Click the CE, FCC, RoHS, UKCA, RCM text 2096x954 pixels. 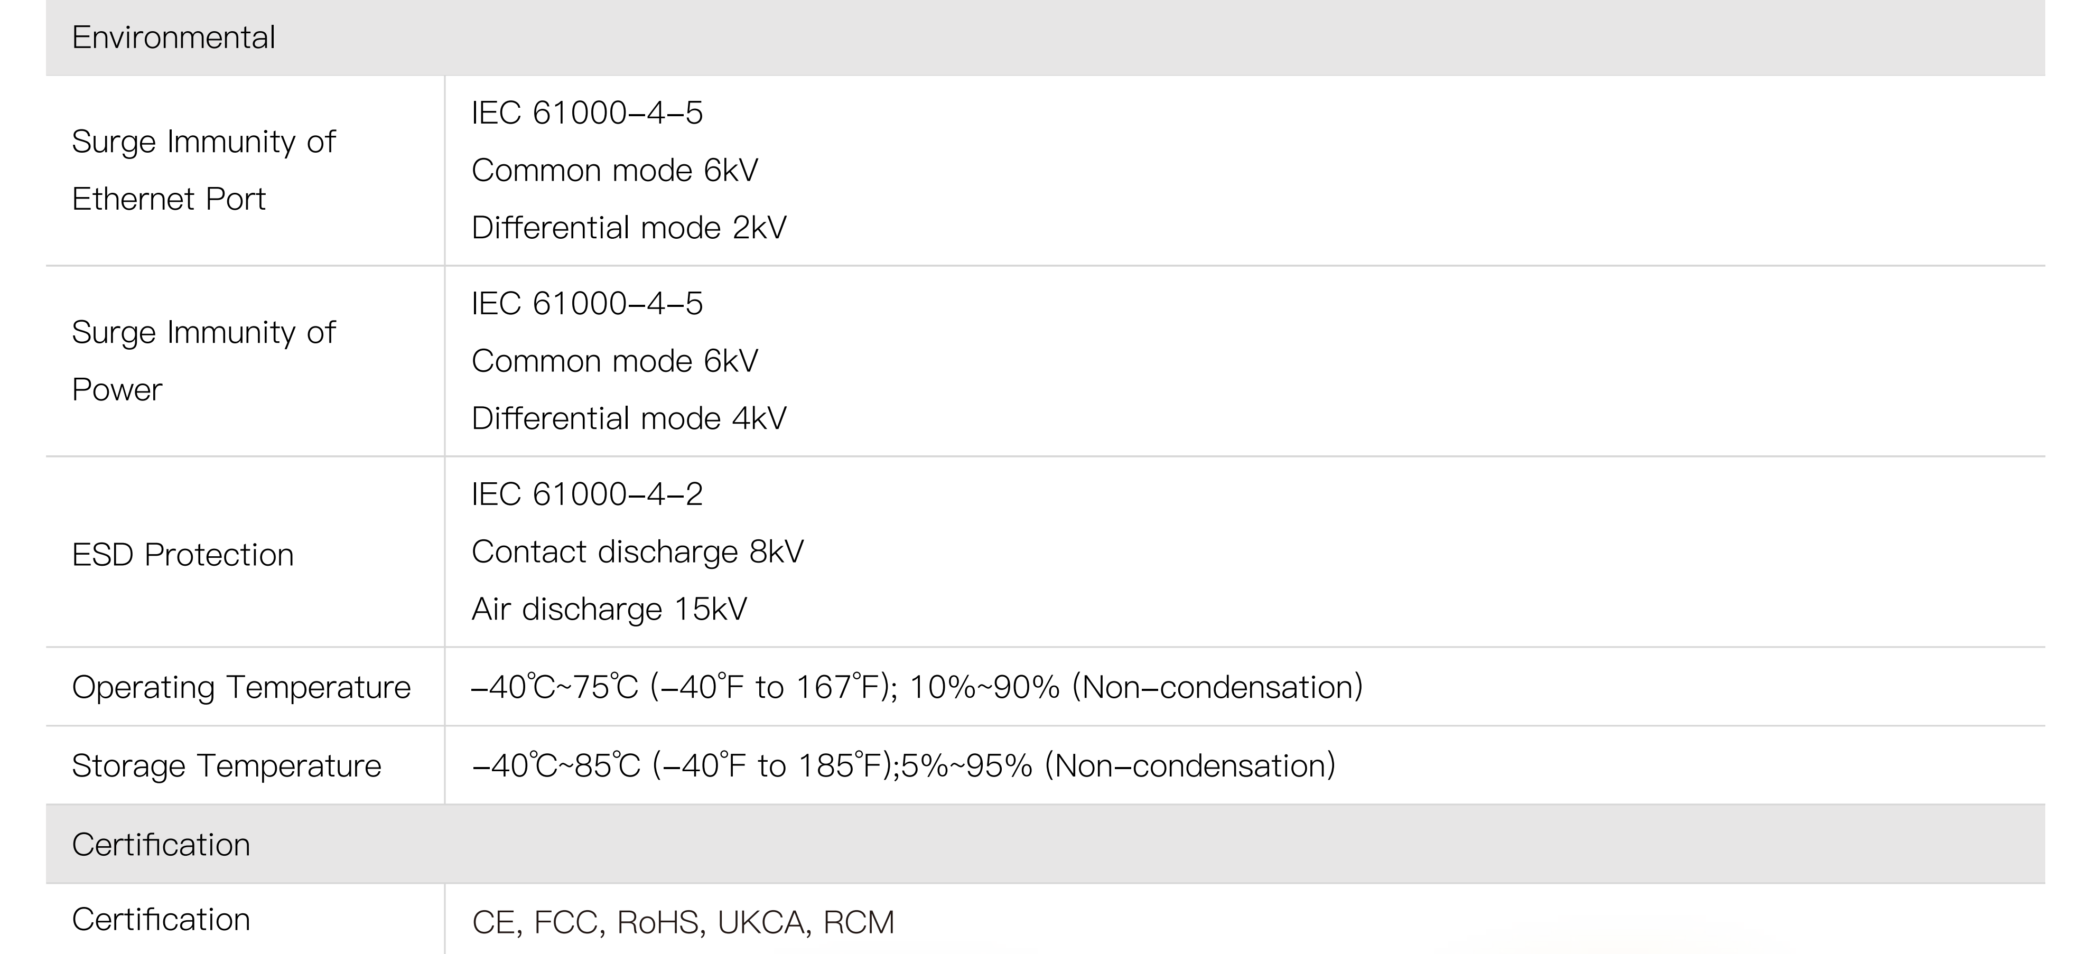[x=683, y=922]
